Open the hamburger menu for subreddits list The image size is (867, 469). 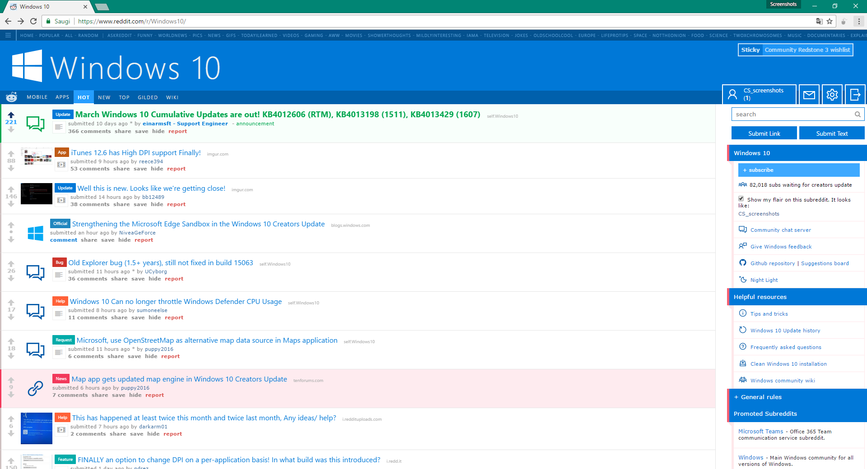pos(8,35)
